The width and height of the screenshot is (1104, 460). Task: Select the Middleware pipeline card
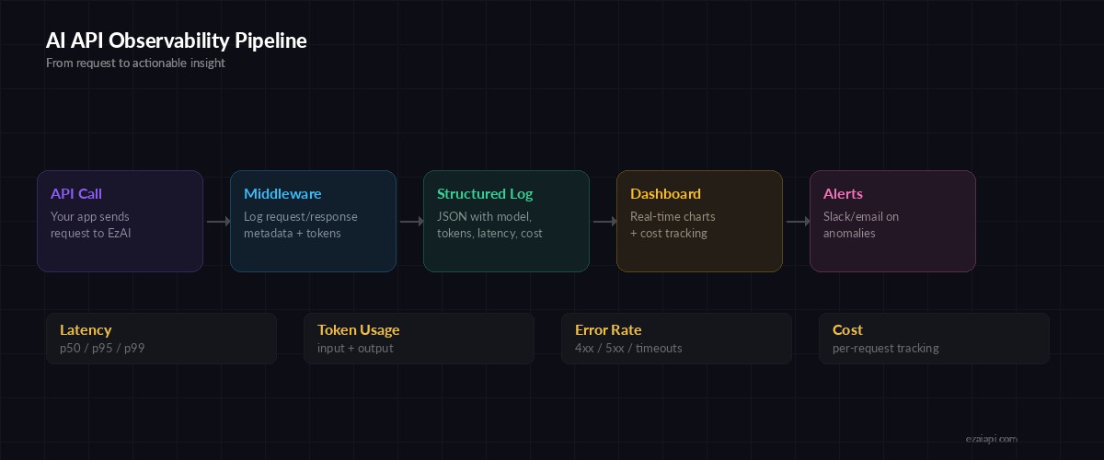click(x=313, y=221)
